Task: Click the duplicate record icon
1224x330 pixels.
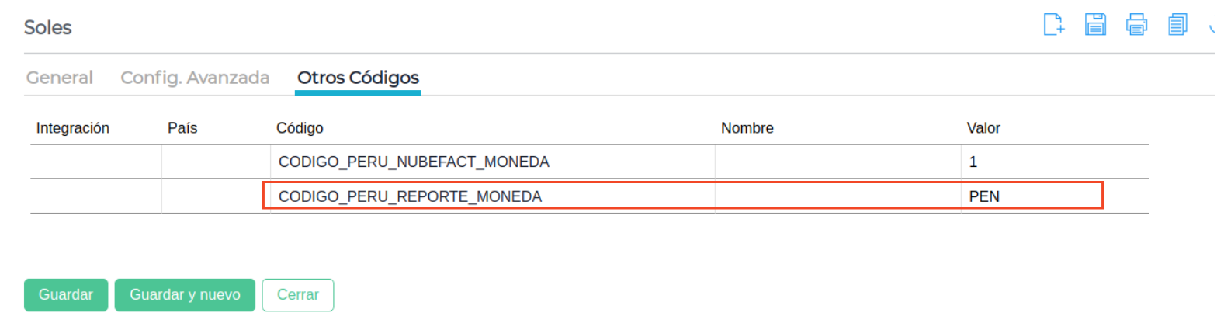Action: coord(1177,25)
